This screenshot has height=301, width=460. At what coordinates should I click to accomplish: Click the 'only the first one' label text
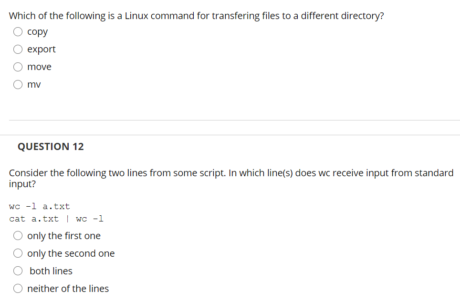64,236
